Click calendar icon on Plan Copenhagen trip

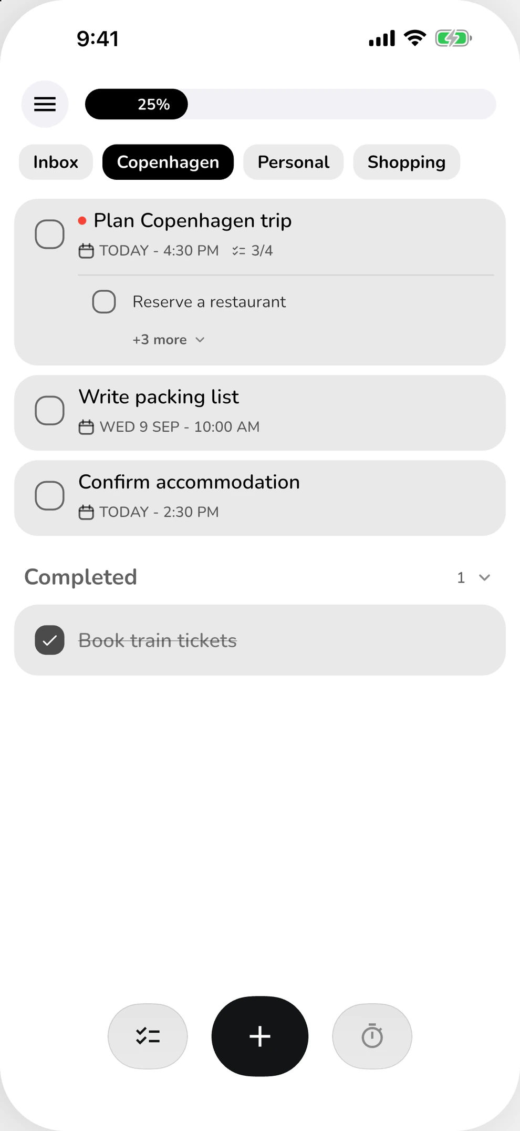coord(86,251)
